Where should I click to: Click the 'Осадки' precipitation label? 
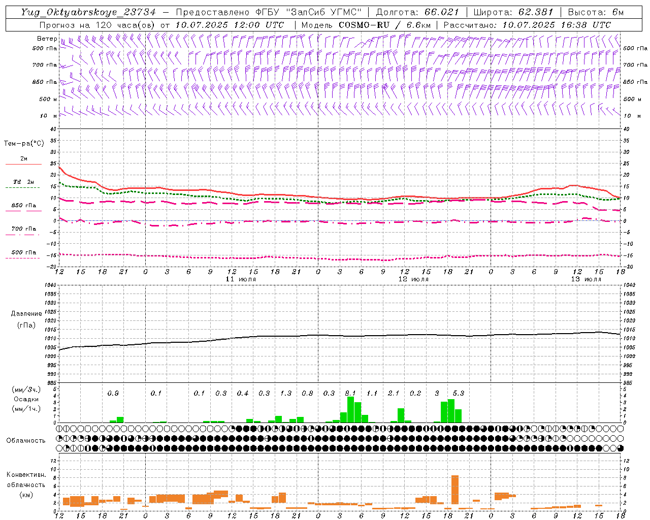click(x=26, y=399)
